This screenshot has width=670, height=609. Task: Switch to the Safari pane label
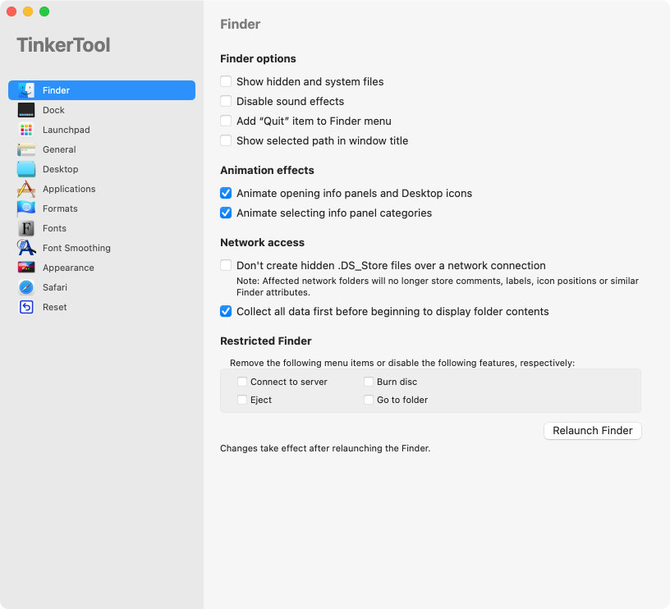pyautogui.click(x=55, y=287)
